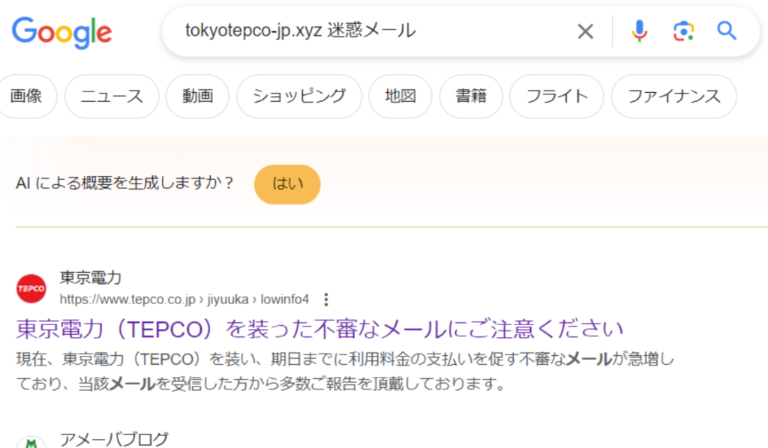Choose the ショッピング filter
The width and height of the screenshot is (768, 448).
(x=298, y=96)
